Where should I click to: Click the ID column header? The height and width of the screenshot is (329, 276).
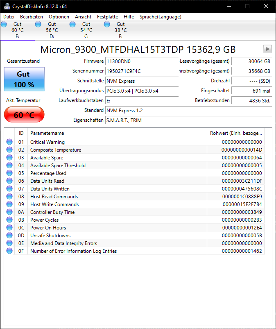[x=21, y=133]
